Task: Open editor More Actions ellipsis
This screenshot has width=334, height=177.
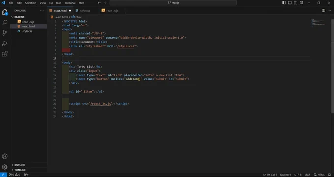Action: coord(329,11)
